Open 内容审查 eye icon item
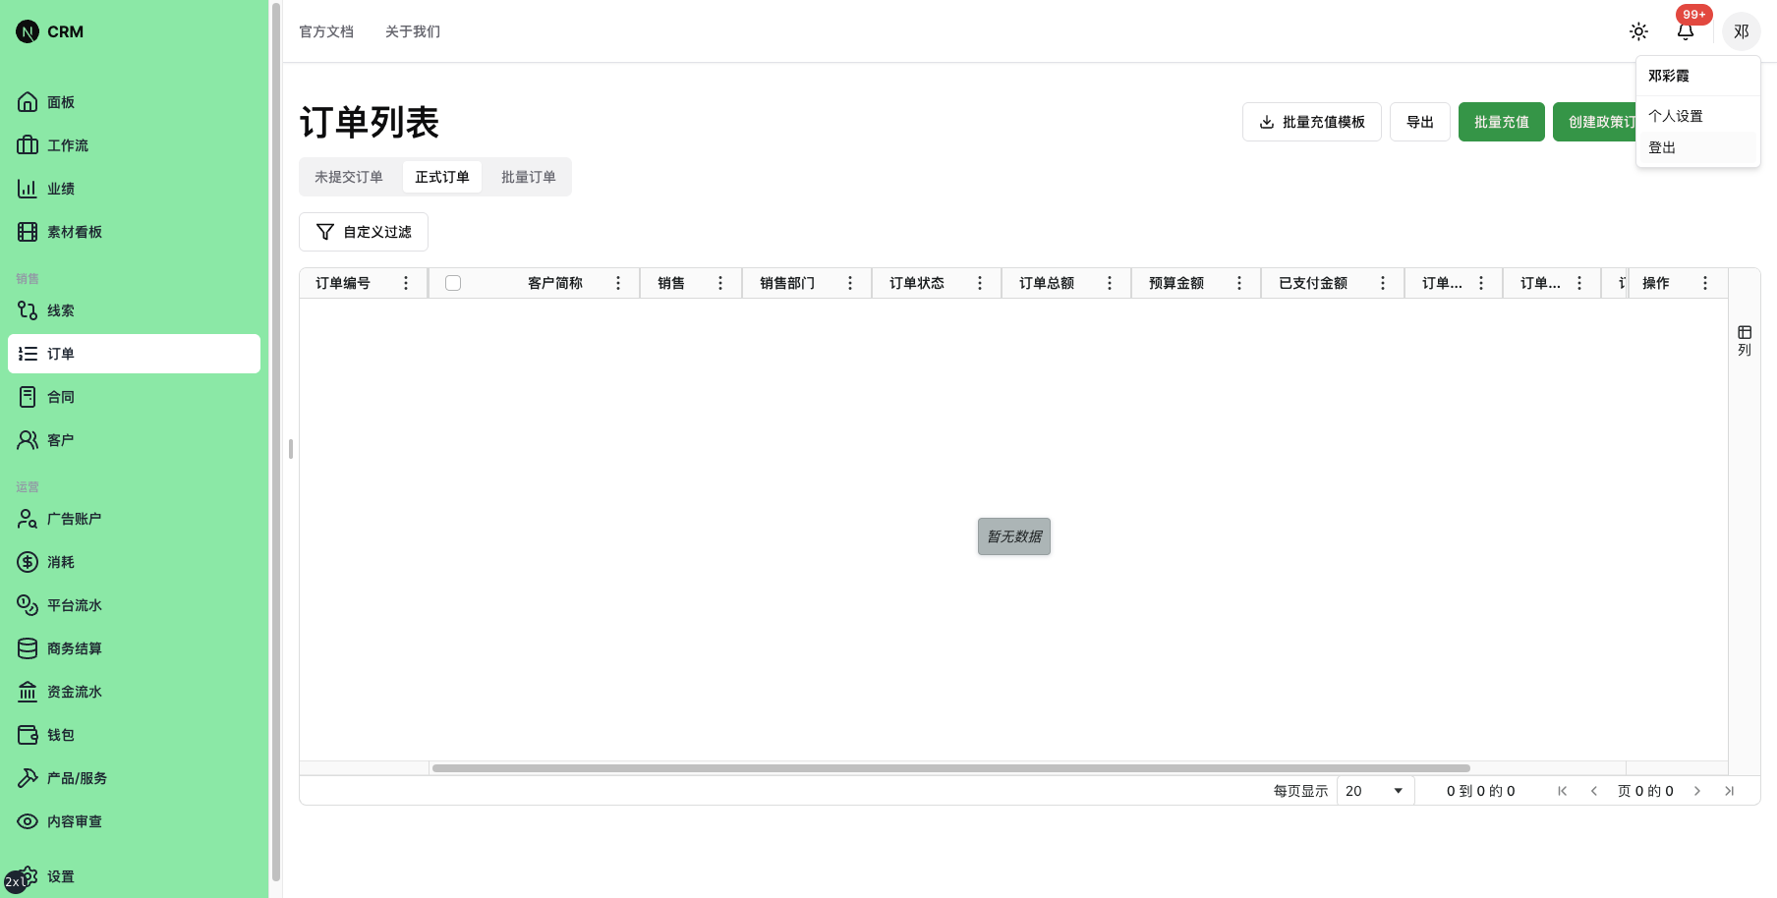Screen dimensions: 1777x898 [29, 821]
